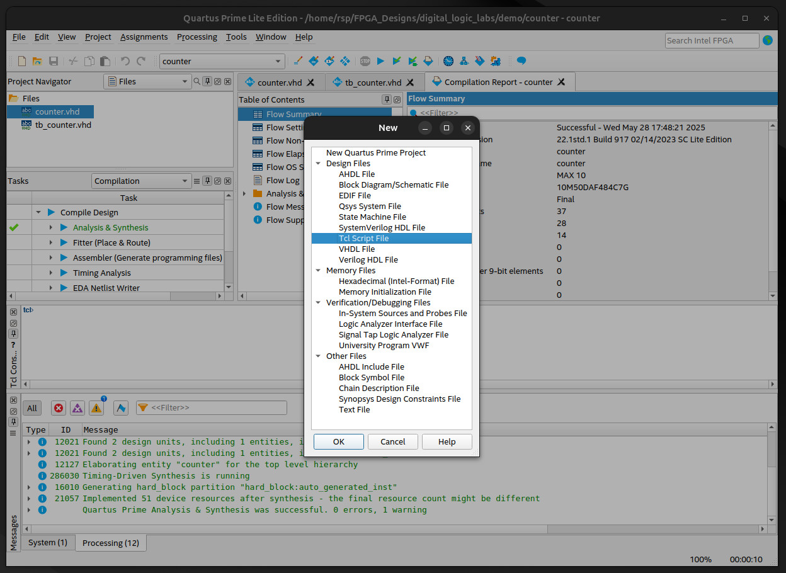Open the Processing menu
The image size is (786, 573).
[x=196, y=37]
